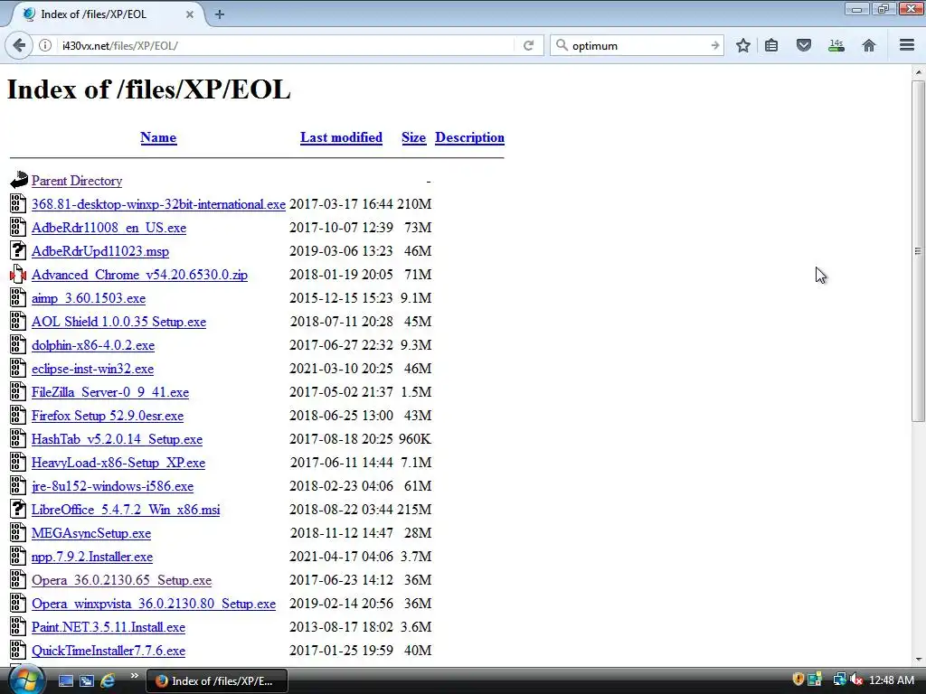The height and width of the screenshot is (694, 926).
Task: Download dolphin-x86-4.0.2.exe
Action: point(93,345)
